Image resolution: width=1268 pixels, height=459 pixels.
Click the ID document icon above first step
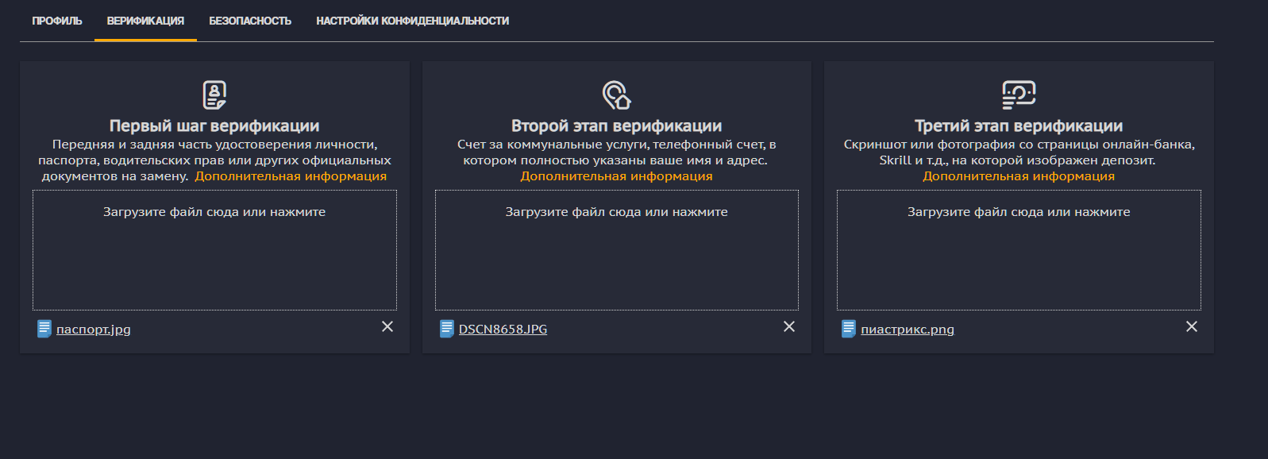point(214,94)
